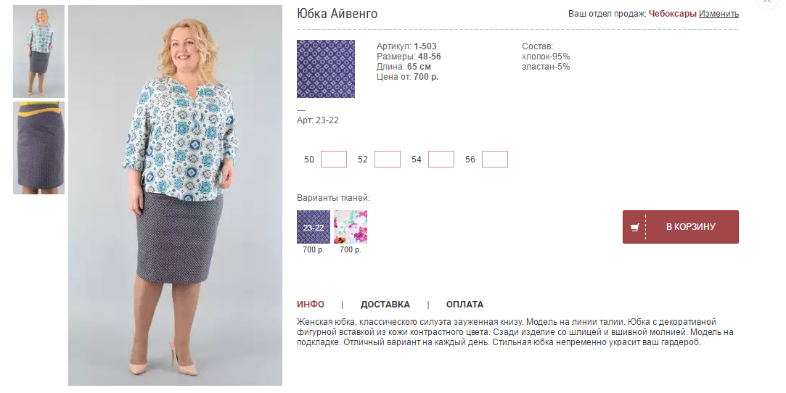Viewport: 786px width, 393px height.
Task: Open the Чебоксары sales department link
Action: coord(672,14)
